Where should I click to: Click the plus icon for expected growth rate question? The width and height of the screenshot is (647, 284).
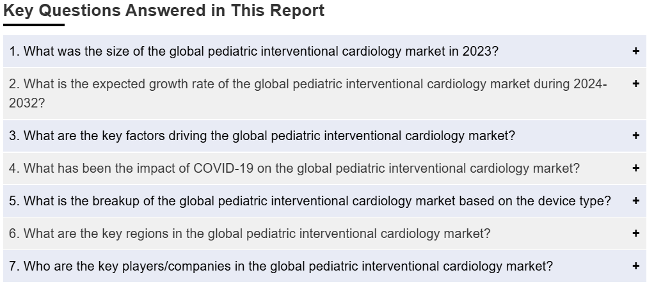[x=635, y=84]
